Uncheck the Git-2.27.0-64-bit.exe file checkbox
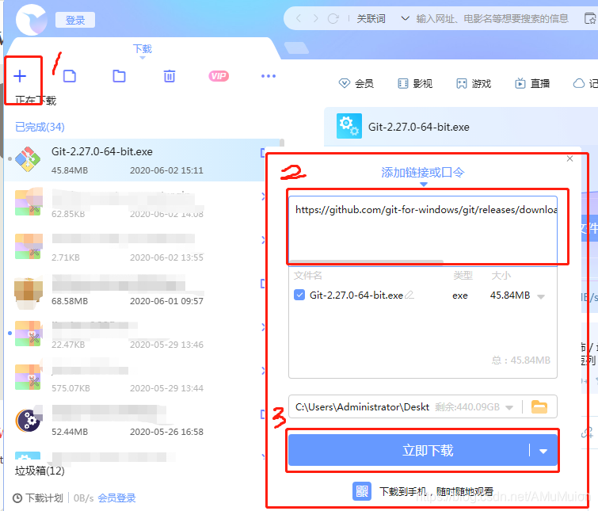The width and height of the screenshot is (598, 511). (x=299, y=295)
